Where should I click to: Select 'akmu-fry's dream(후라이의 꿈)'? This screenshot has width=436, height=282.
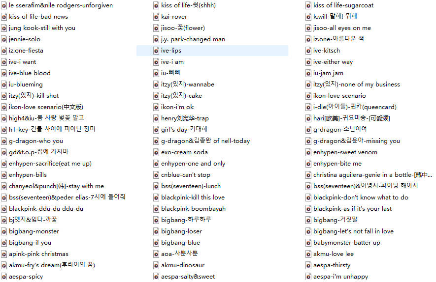pos(52,265)
